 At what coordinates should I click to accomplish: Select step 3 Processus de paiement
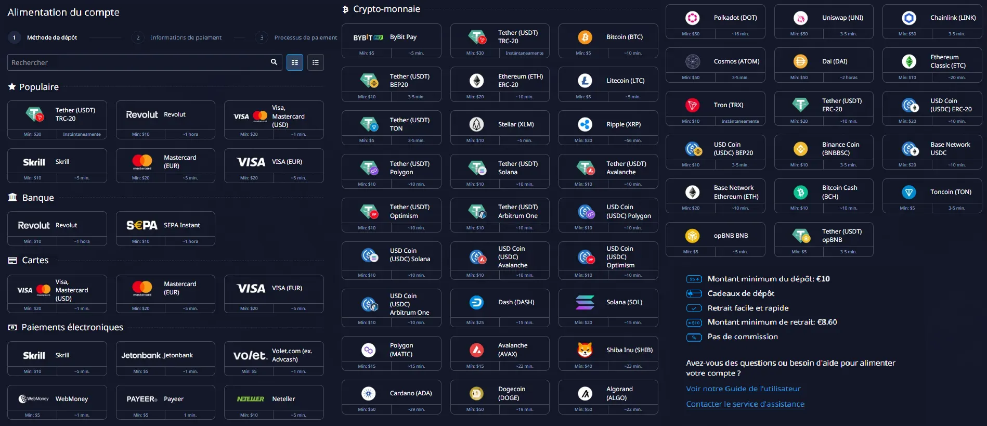[x=296, y=37]
